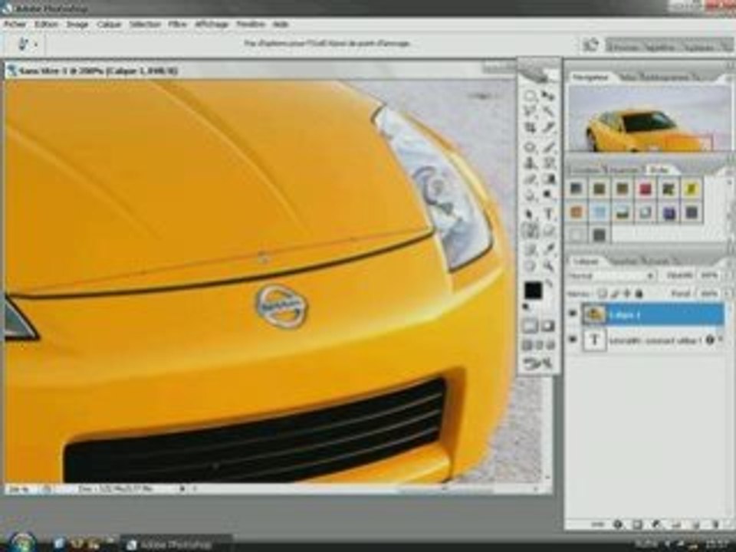Screen dimensions: 736x552
Task: Click Jump to ImageReady button
Action: [x=539, y=363]
